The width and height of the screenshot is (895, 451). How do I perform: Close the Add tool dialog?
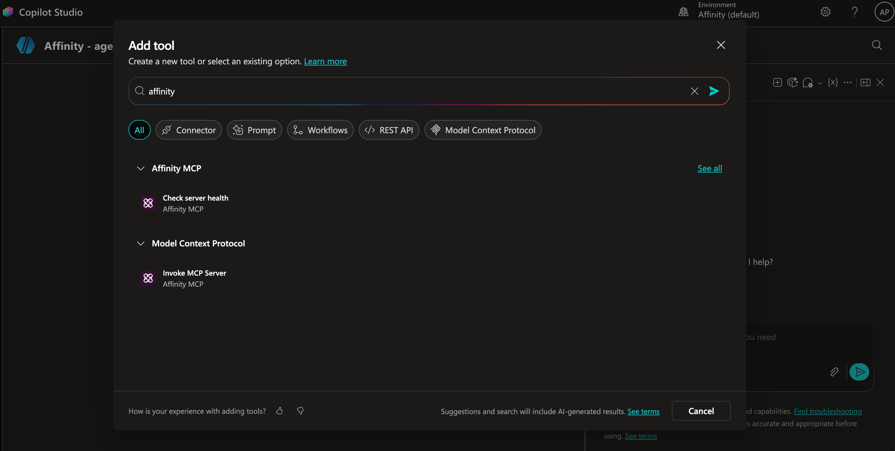tap(721, 45)
